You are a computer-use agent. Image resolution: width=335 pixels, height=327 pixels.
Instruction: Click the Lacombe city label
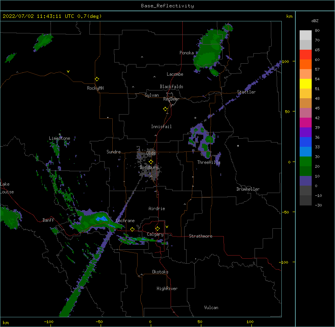tap(175, 74)
